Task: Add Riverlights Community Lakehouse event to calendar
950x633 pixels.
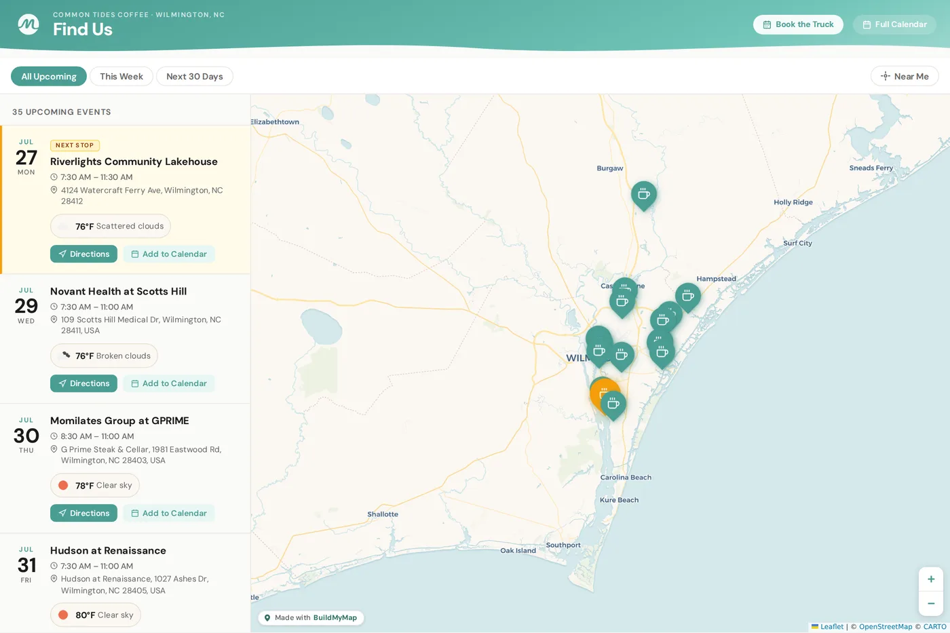Action: tap(169, 254)
